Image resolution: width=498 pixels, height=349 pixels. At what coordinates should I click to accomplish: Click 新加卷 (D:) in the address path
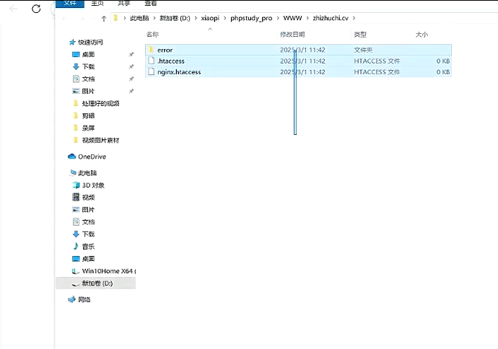click(x=175, y=18)
